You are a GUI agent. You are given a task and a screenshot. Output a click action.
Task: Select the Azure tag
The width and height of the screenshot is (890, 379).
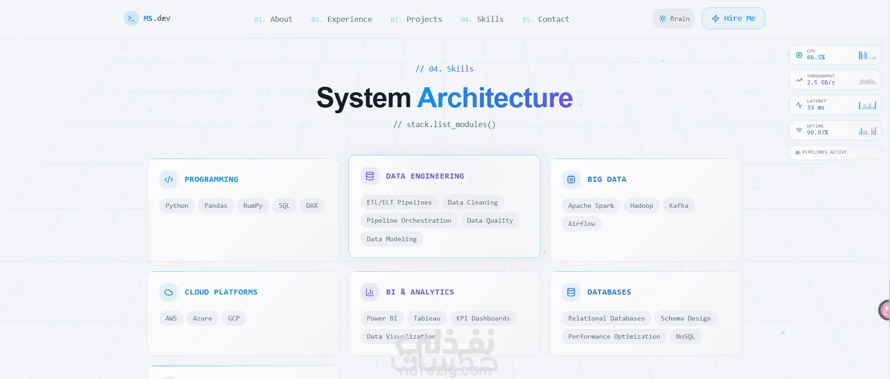202,318
